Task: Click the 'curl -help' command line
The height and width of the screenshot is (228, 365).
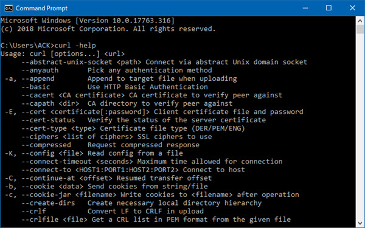Action: [x=48, y=46]
